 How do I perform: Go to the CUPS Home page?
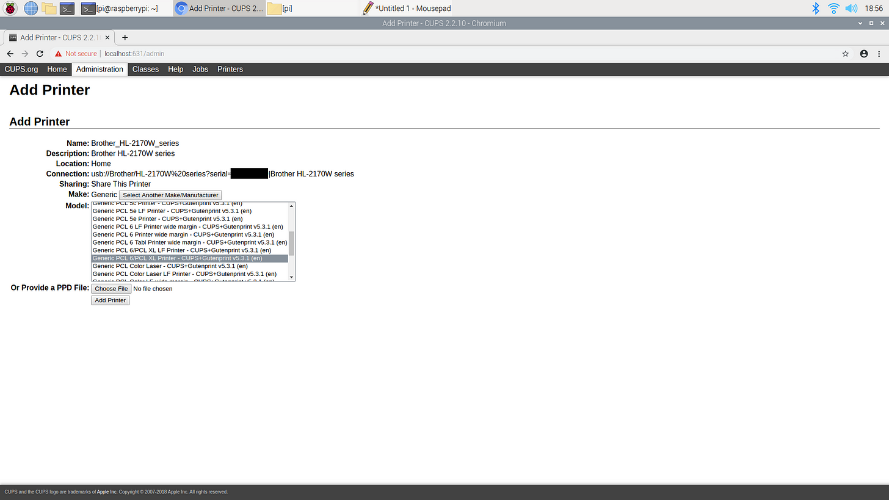(57, 69)
